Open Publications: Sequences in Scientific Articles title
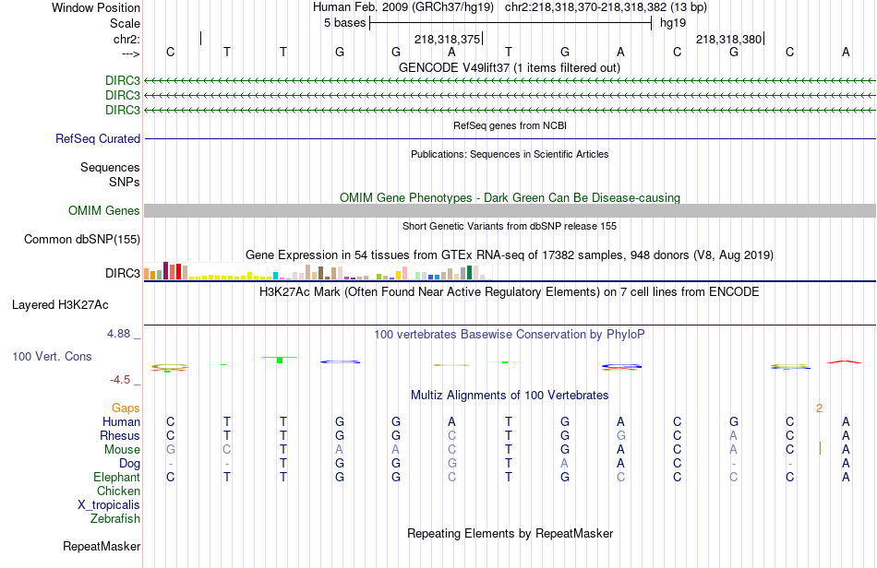 tap(510, 154)
